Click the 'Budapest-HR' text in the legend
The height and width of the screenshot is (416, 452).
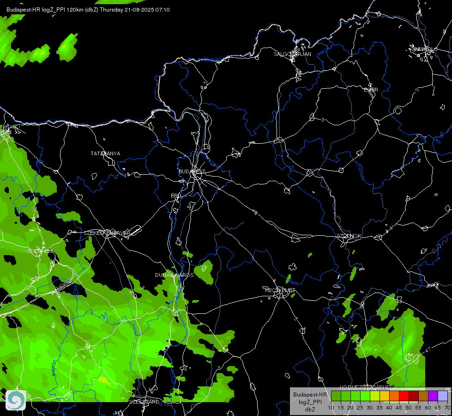click(310, 395)
